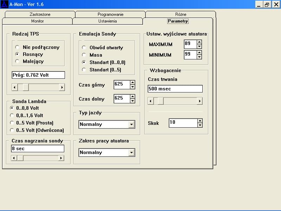The width and height of the screenshot is (281, 211).
Task: Click the Skok value field 10
Action: click(183, 123)
